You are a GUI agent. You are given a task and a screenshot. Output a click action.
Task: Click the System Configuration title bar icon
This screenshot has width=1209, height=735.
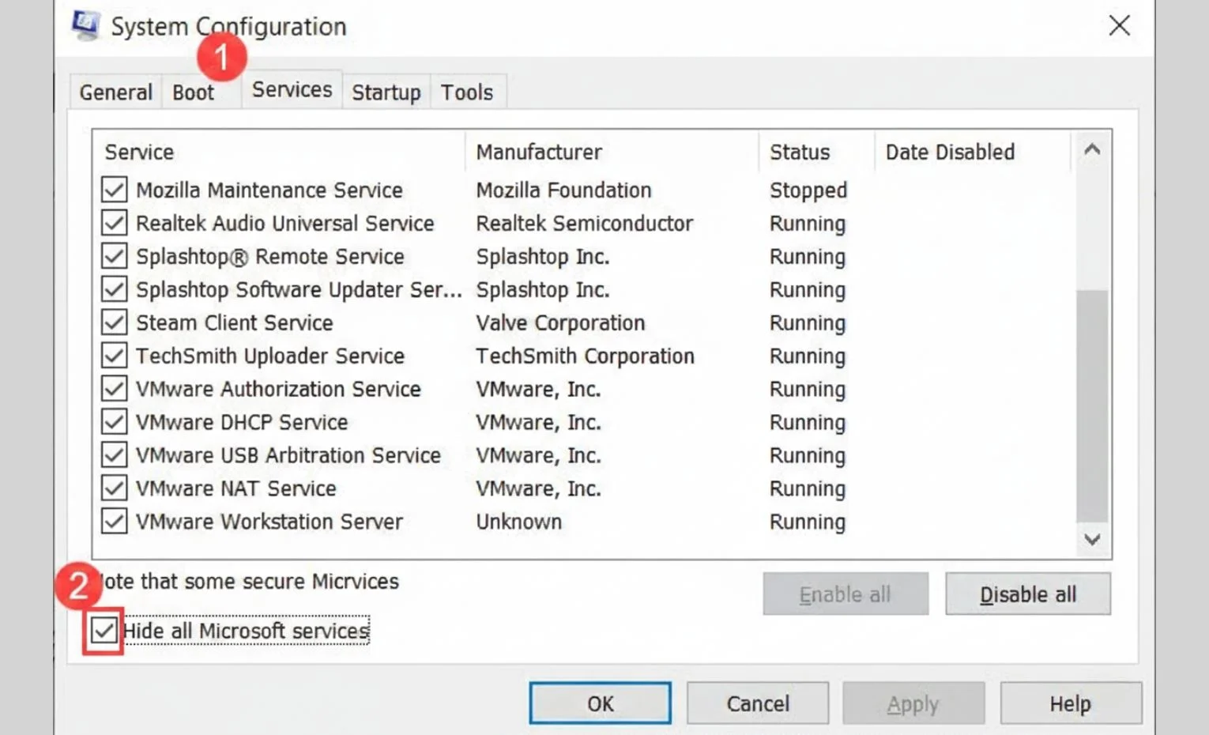click(85, 26)
